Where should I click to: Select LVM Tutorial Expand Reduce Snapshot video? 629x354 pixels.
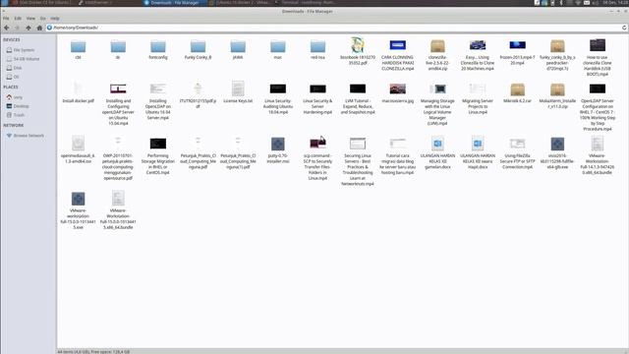click(x=358, y=98)
